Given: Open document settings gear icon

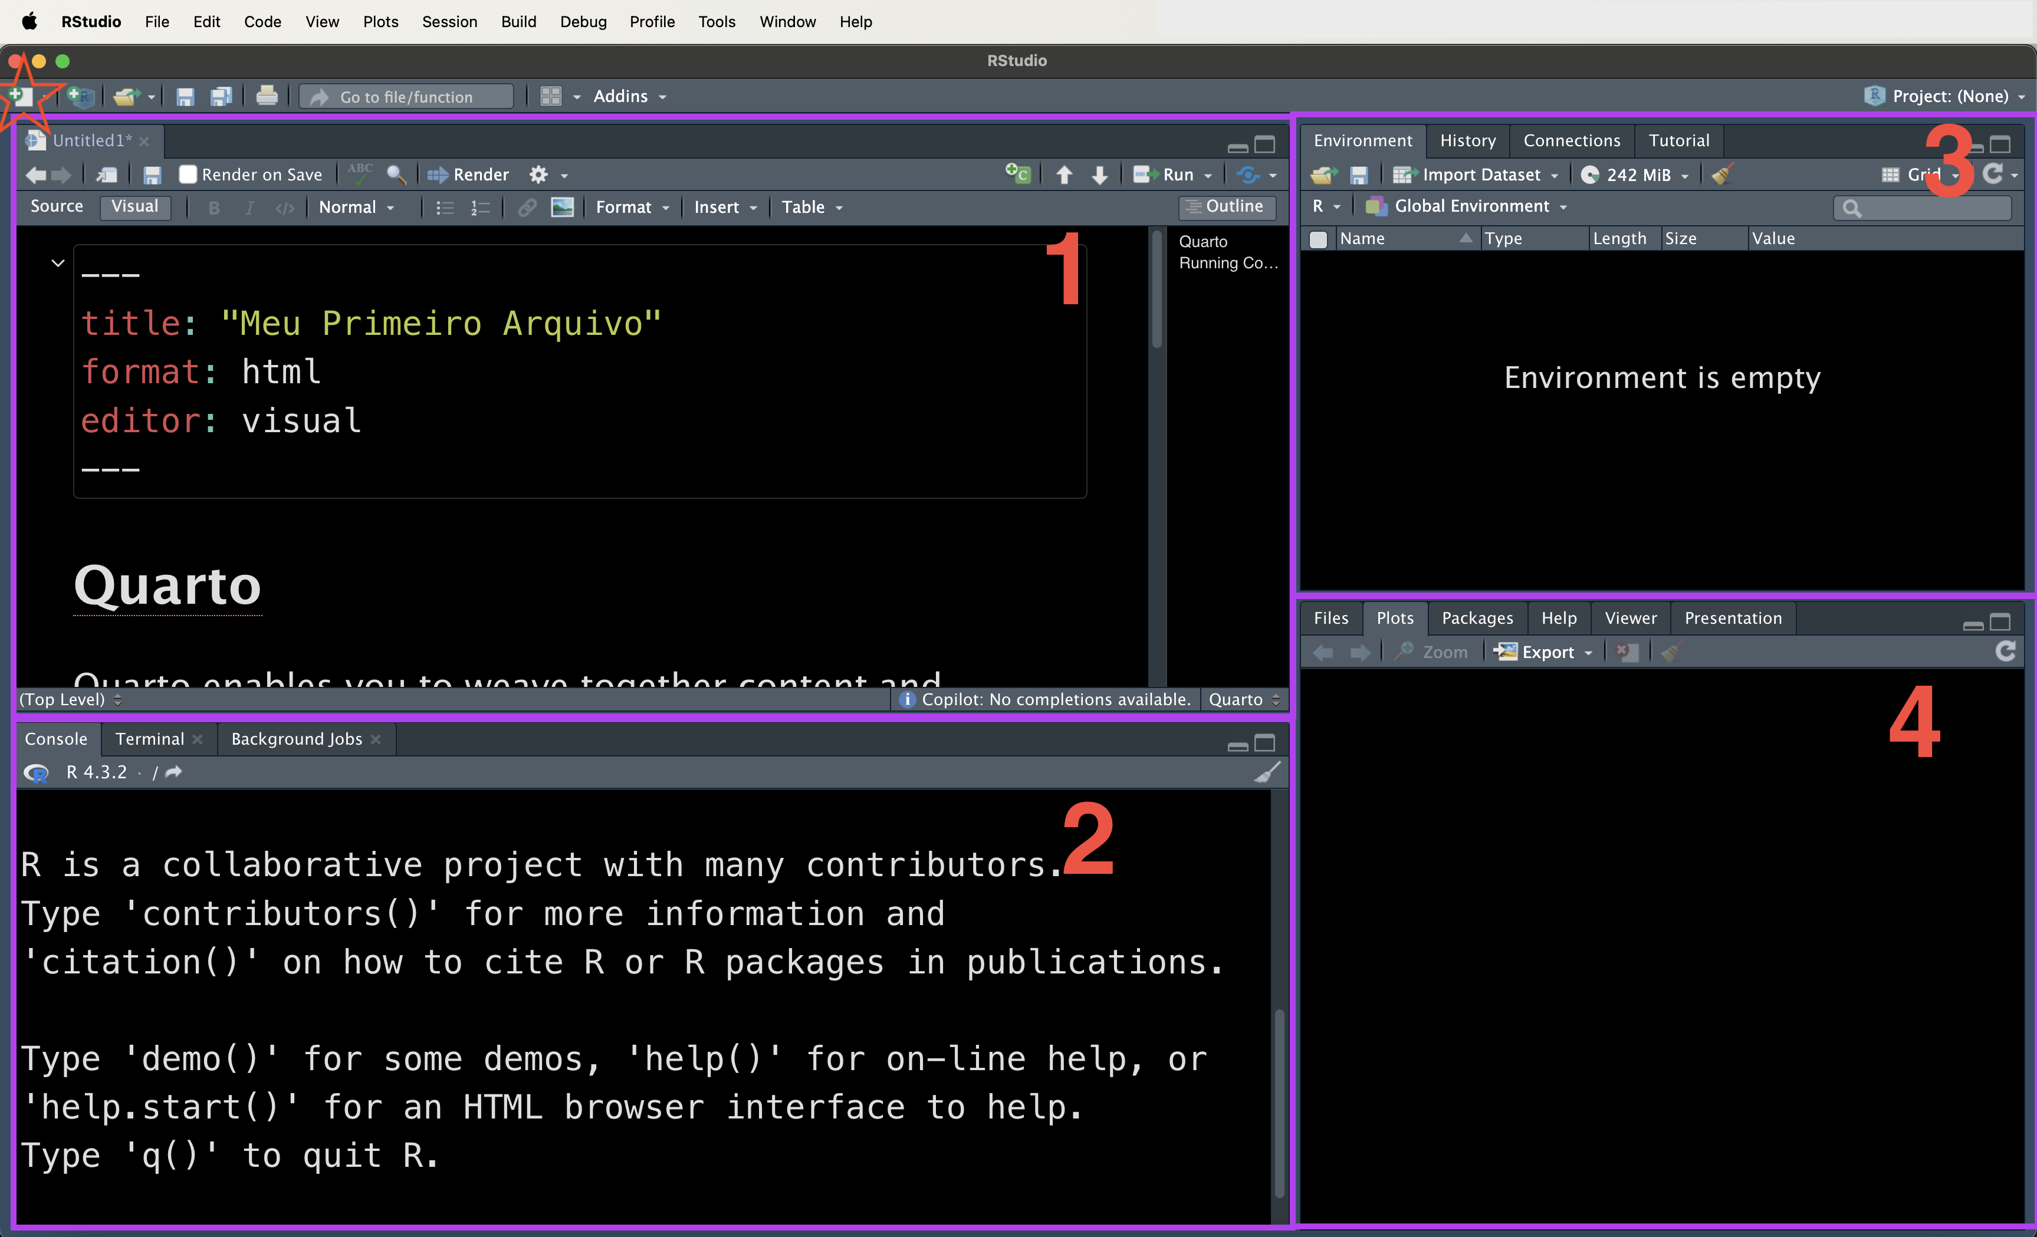Looking at the screenshot, I should click(538, 175).
